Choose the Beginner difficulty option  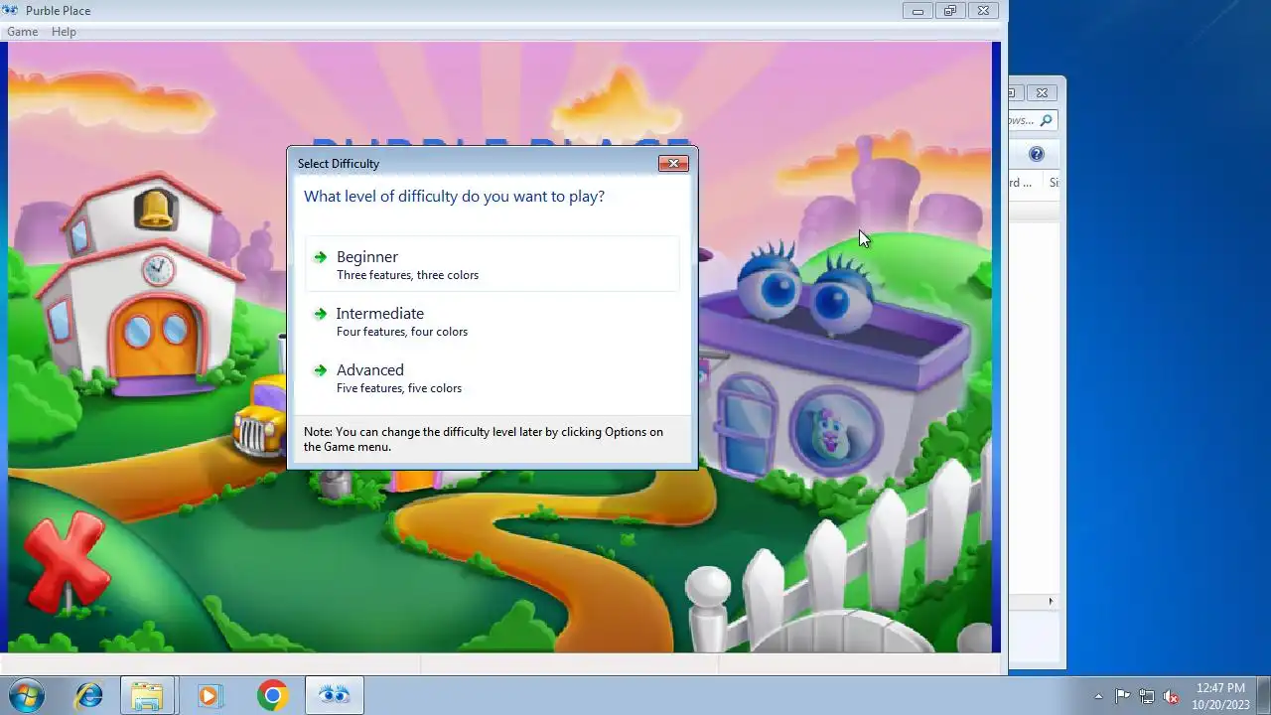click(493, 264)
